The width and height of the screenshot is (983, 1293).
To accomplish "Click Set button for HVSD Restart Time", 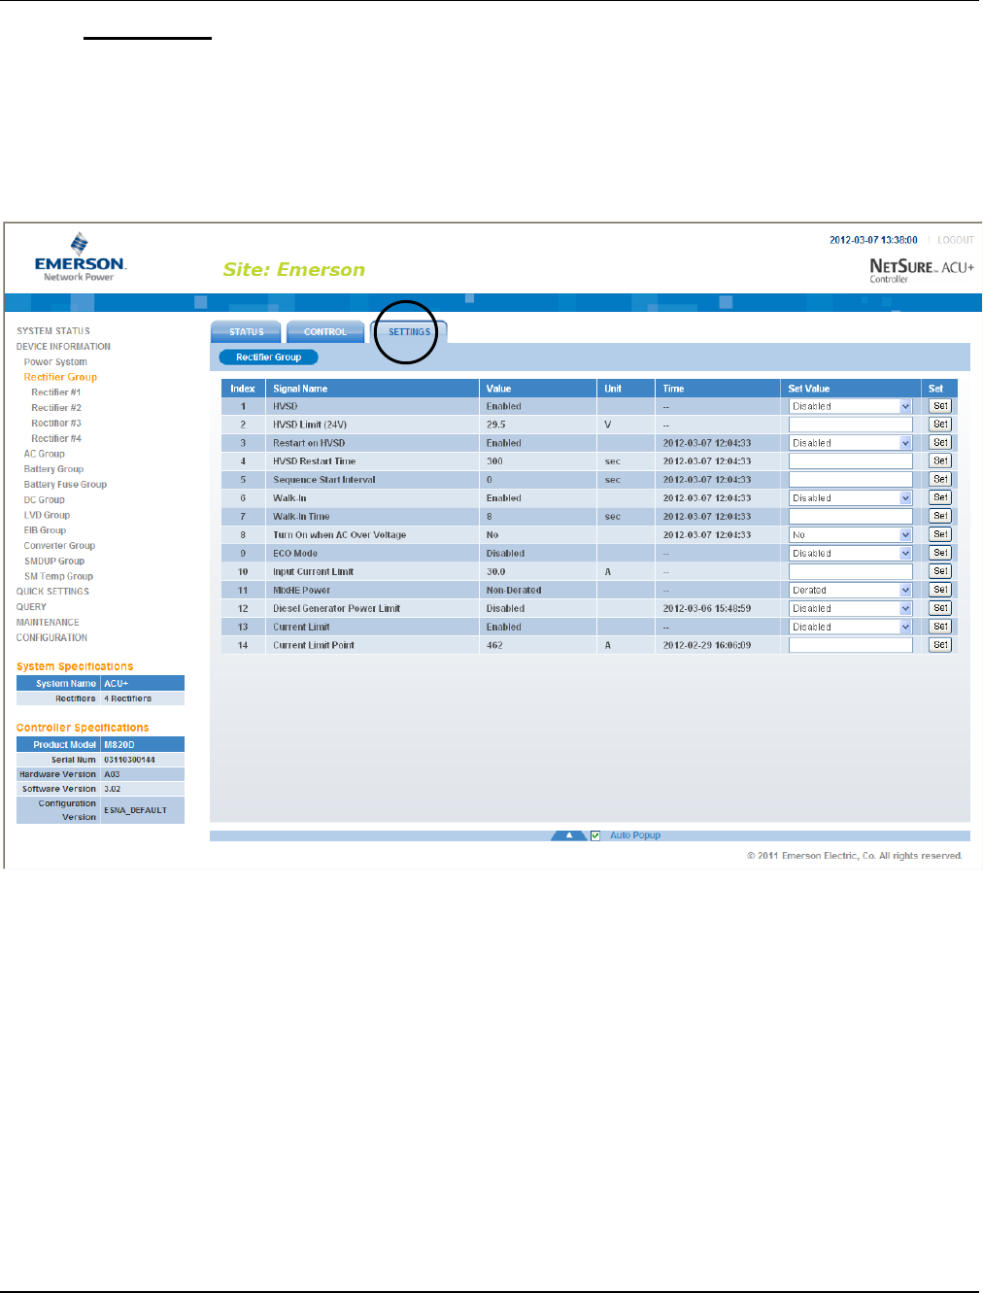I will pyautogui.click(x=940, y=461).
